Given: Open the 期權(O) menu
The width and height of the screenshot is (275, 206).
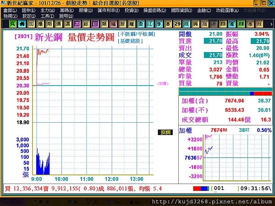Looking at the screenshot, I should tap(86, 11).
